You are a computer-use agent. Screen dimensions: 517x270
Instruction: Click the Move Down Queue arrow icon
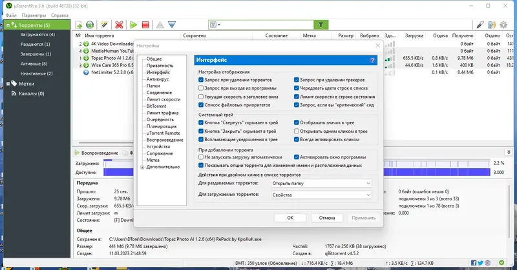pyautogui.click(x=172, y=24)
